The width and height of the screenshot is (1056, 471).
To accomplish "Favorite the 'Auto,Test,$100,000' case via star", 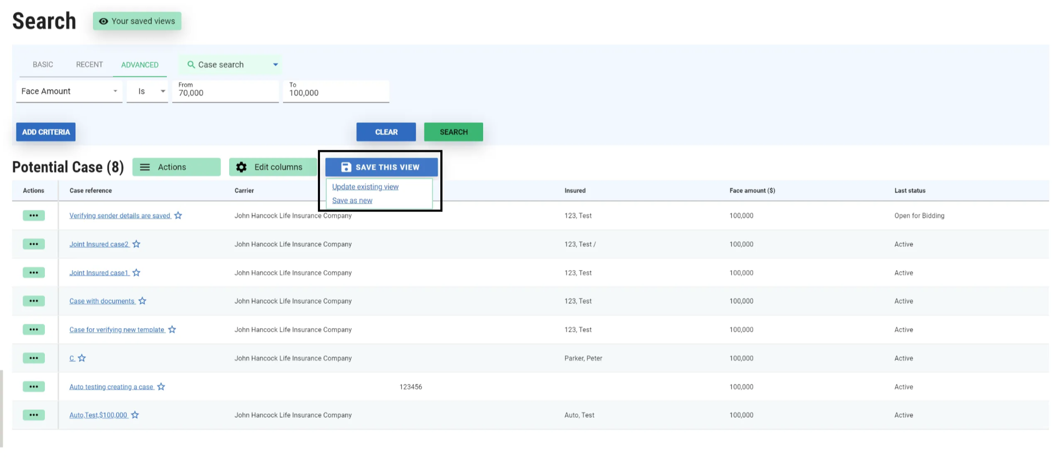I will click(x=135, y=415).
